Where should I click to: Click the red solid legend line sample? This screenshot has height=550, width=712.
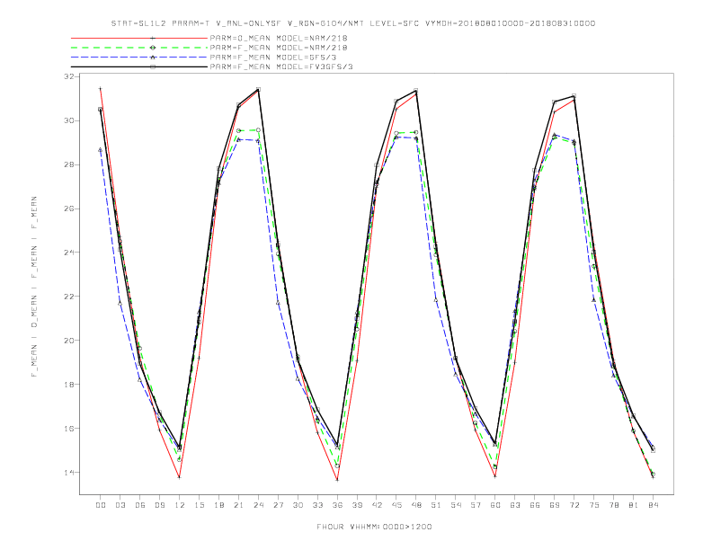point(139,38)
